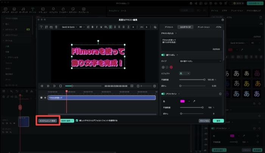265x153 pixels.
Task: Click the pink text in preview canvas
Action: point(98,57)
